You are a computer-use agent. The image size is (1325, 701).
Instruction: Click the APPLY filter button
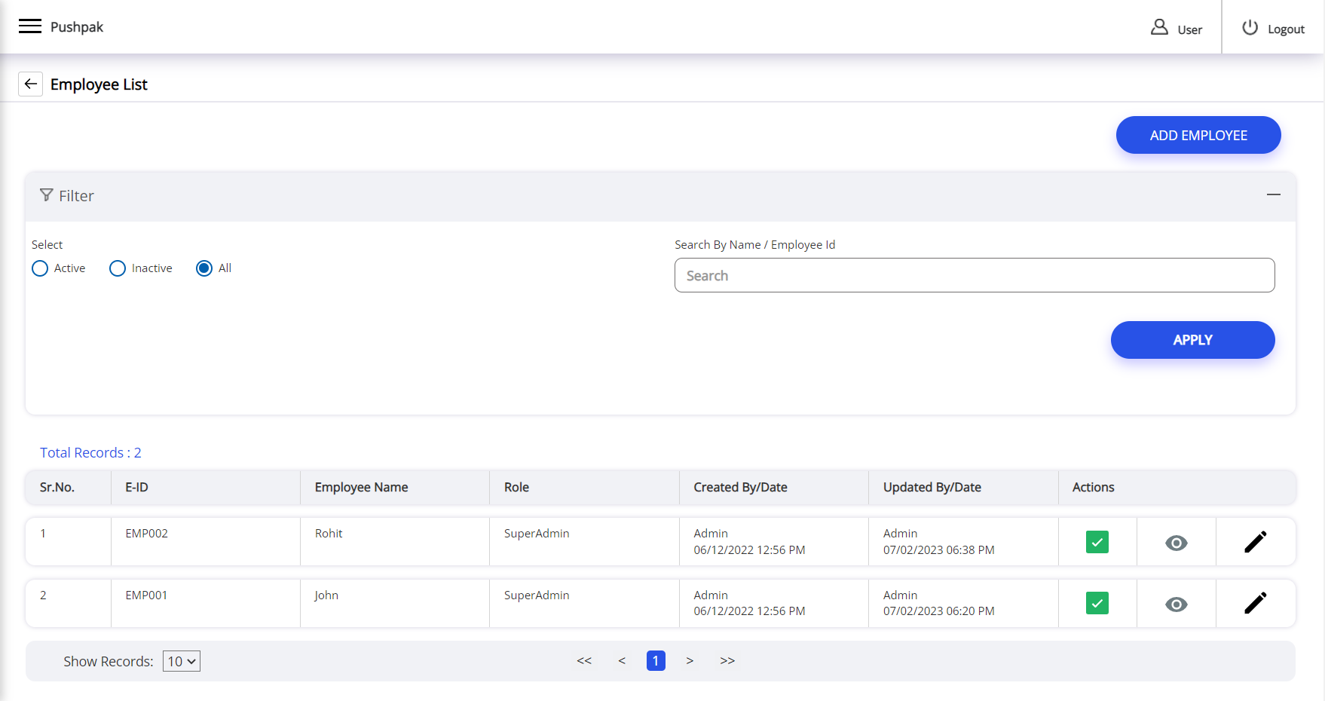(1192, 340)
